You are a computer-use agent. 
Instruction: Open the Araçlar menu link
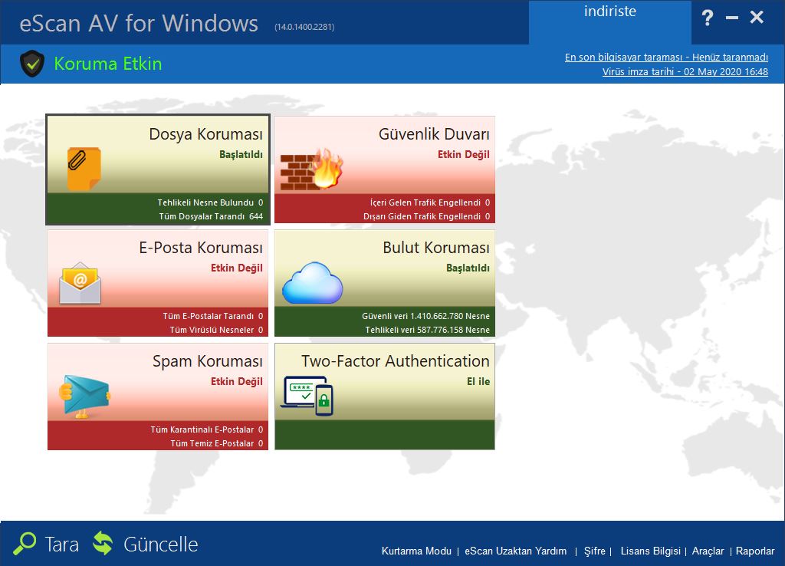(708, 551)
